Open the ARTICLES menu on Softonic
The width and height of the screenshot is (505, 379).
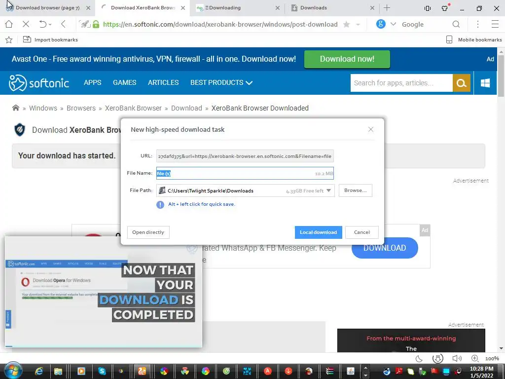point(163,82)
